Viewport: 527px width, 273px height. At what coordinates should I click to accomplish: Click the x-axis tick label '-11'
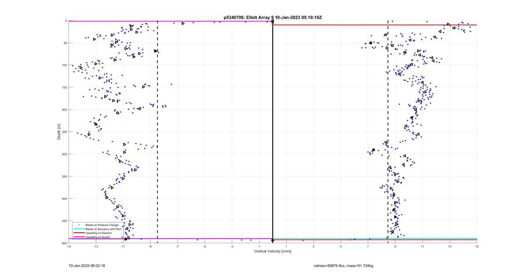click(x=123, y=246)
